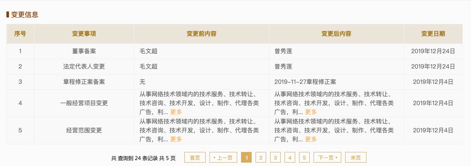Select the 董事备案 cell

(x=84, y=51)
